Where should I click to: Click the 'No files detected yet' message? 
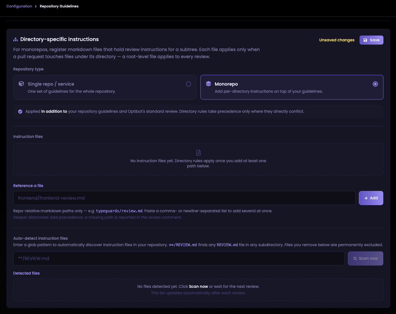(198, 287)
